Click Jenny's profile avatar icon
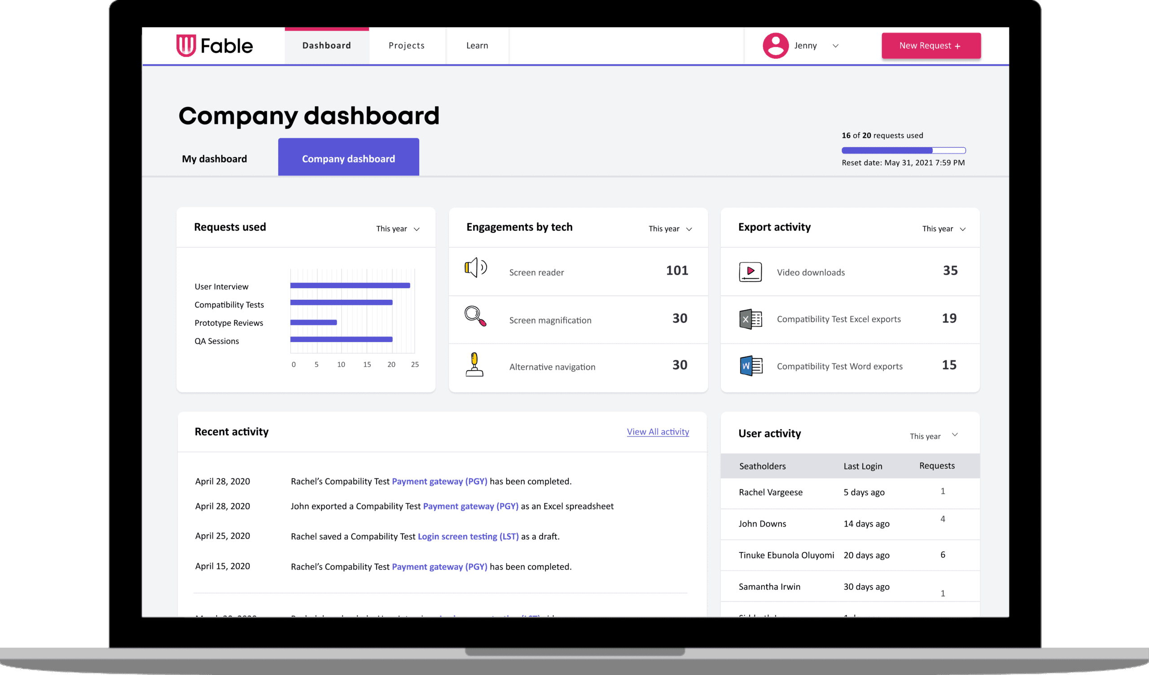 (x=775, y=46)
